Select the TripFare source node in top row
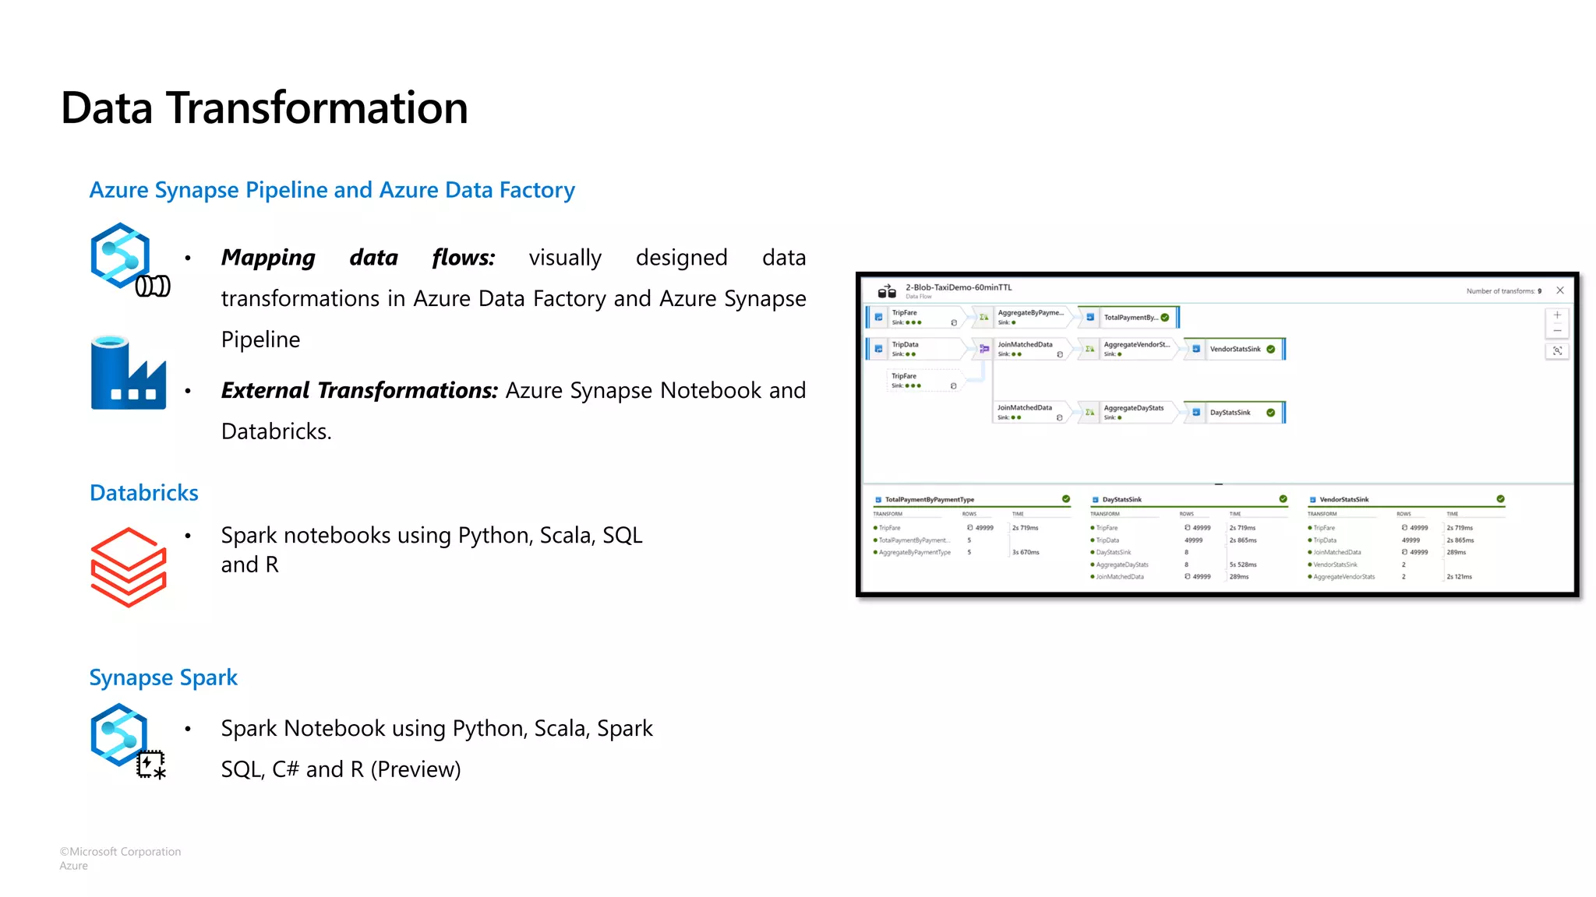1596x897 pixels. (x=916, y=317)
